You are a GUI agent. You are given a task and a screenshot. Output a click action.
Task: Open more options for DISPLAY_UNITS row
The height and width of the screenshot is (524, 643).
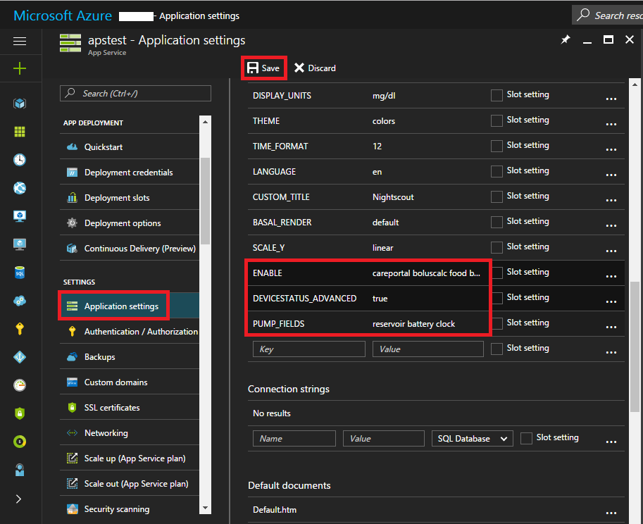coord(611,99)
